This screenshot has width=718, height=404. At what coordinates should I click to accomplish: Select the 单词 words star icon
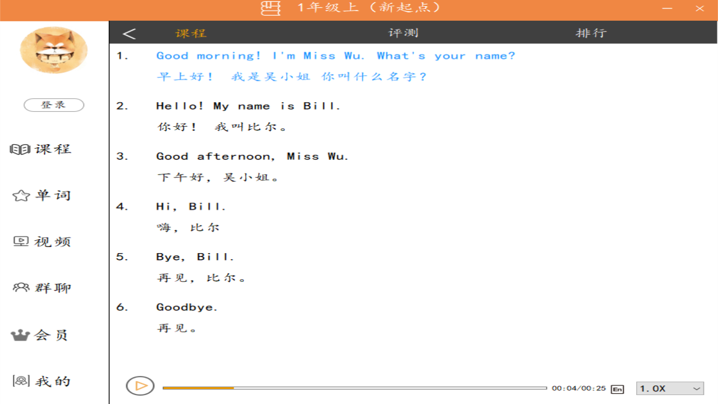point(41,195)
